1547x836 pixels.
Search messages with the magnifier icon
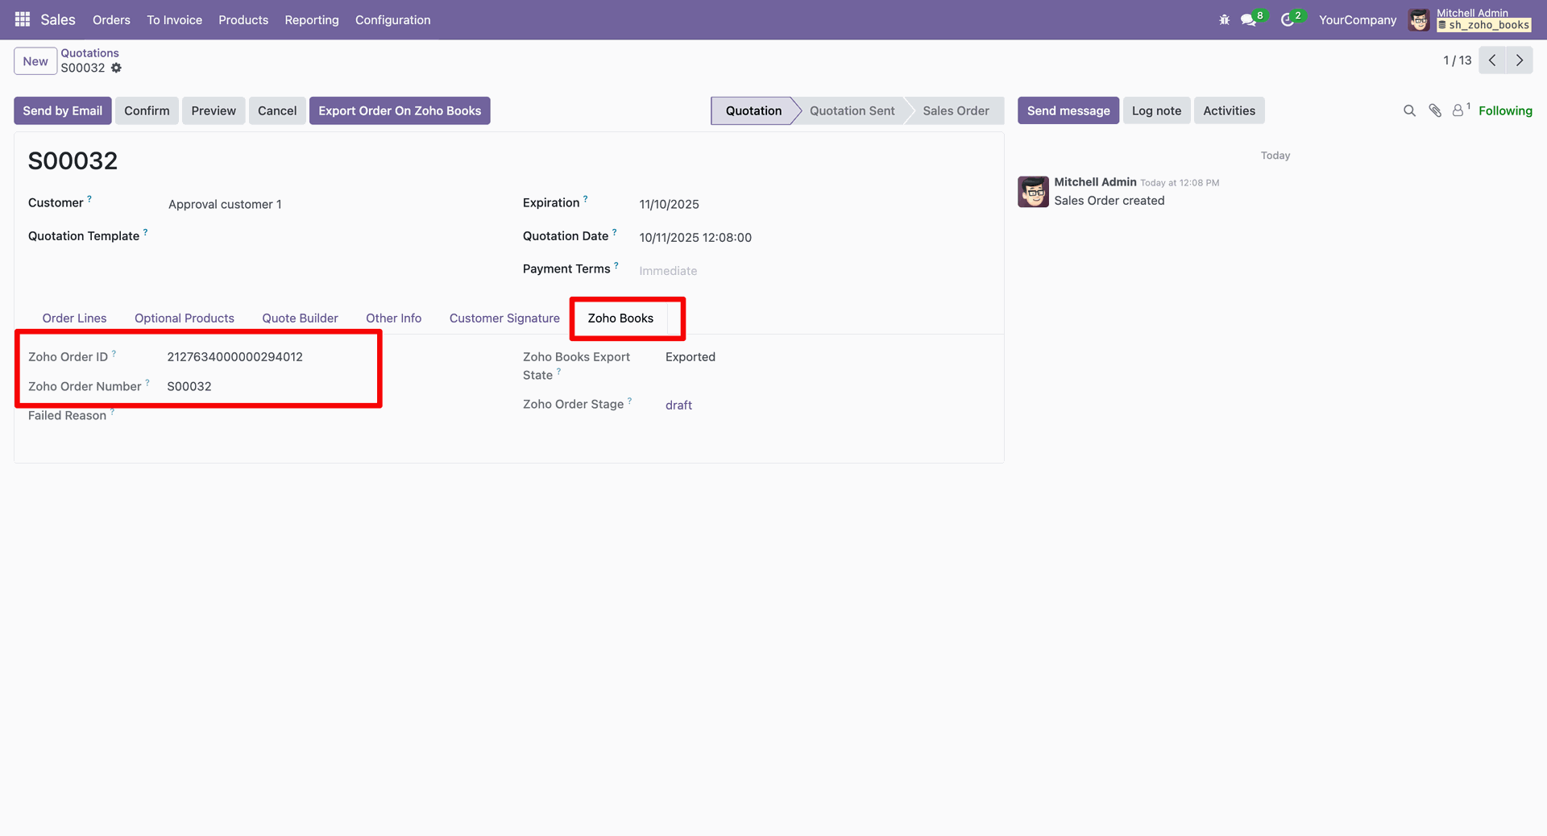[1409, 110]
